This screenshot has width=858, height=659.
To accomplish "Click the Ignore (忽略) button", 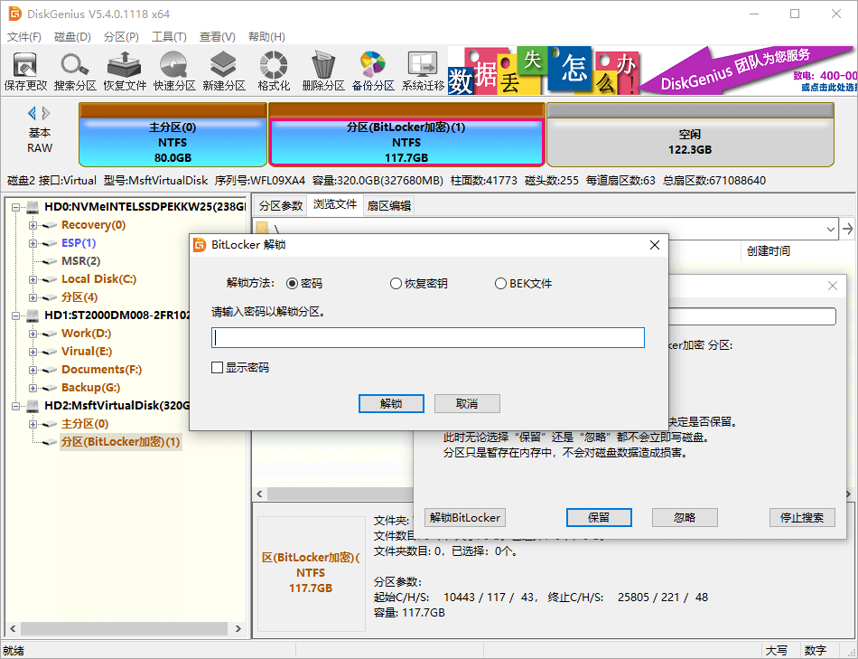I will click(685, 518).
